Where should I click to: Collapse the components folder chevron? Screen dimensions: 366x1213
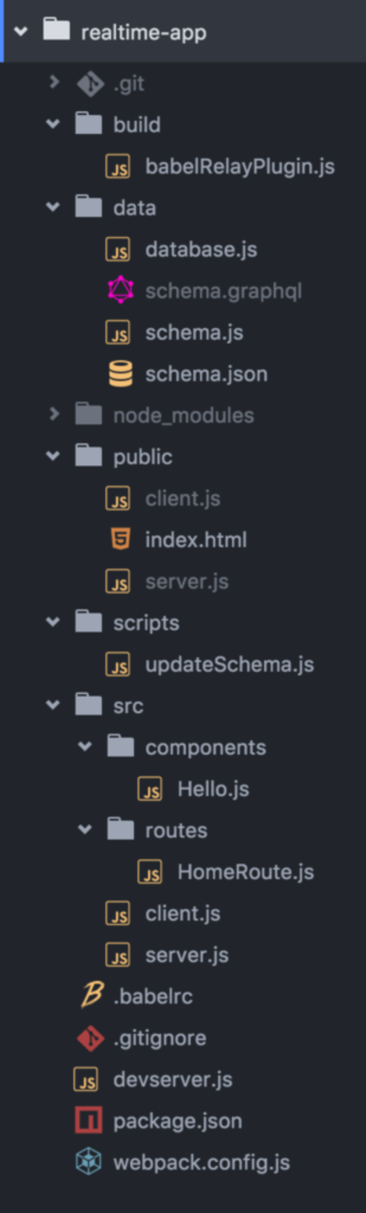click(85, 746)
